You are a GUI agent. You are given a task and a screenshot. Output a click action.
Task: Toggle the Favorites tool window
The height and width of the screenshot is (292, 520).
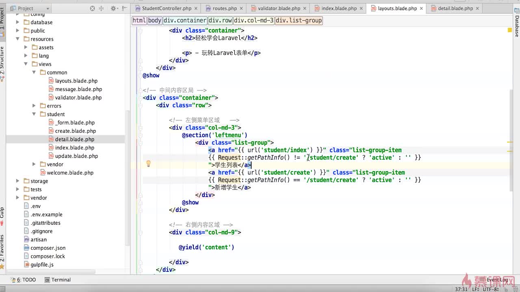click(2, 249)
